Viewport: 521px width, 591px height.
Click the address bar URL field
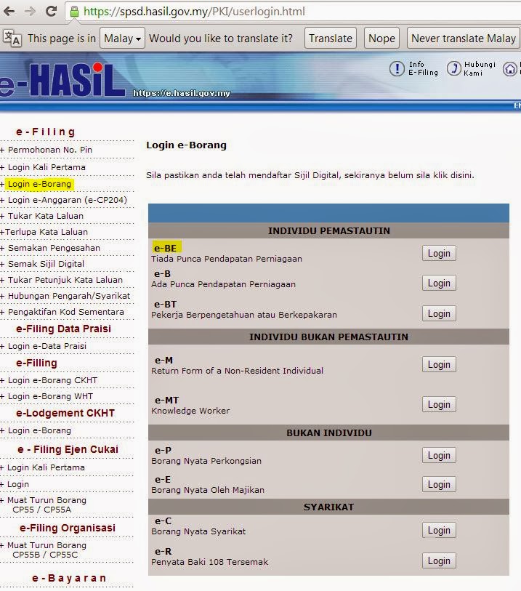[294, 12]
